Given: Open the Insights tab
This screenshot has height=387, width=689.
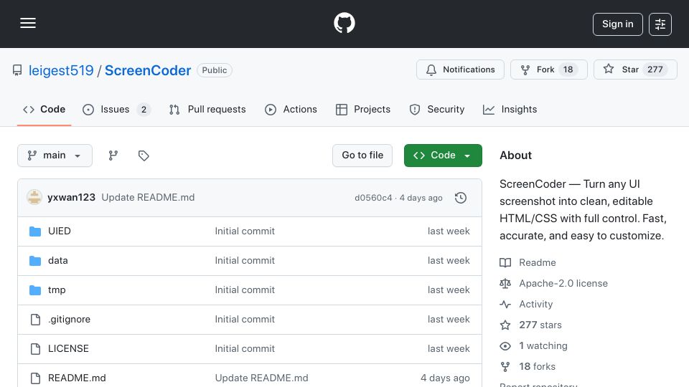Looking at the screenshot, I should pyautogui.click(x=510, y=109).
